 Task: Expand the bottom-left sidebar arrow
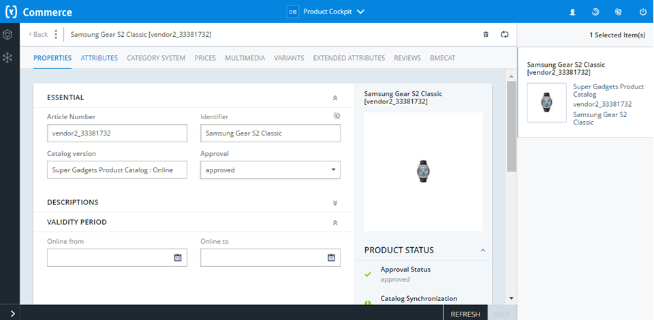[x=12, y=314]
